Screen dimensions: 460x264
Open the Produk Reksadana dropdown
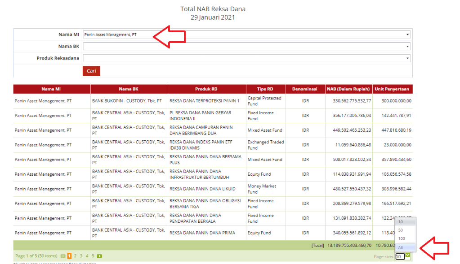246,58
